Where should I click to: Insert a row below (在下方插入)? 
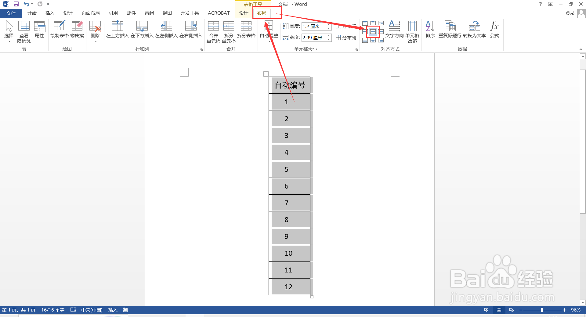142,30
